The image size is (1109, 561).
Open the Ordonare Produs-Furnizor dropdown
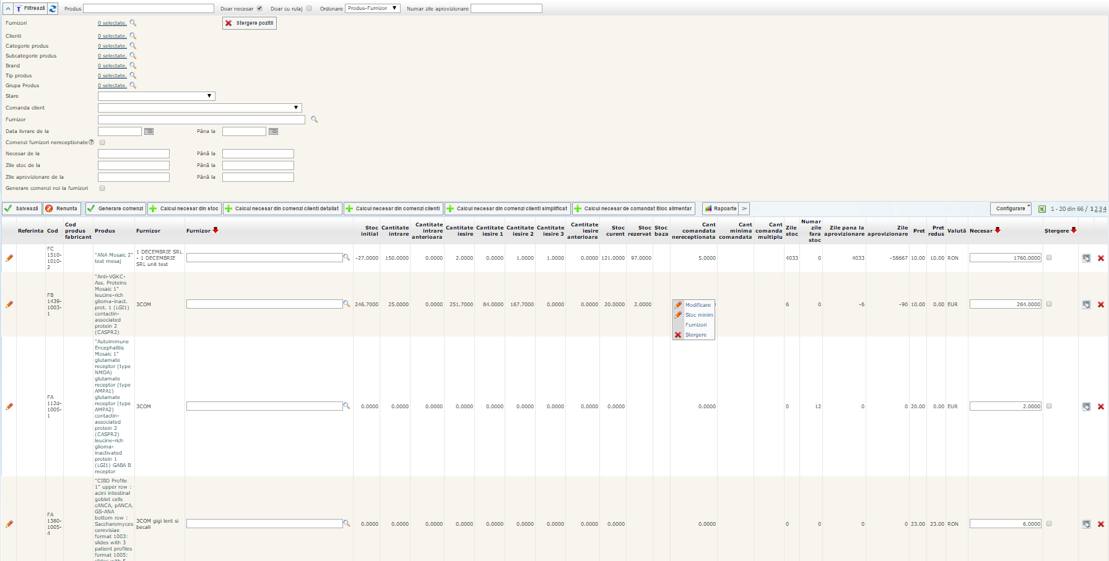click(373, 9)
